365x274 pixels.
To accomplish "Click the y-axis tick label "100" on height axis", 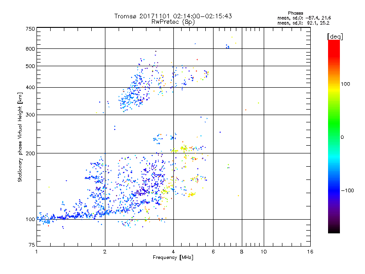I will pos(30,219).
